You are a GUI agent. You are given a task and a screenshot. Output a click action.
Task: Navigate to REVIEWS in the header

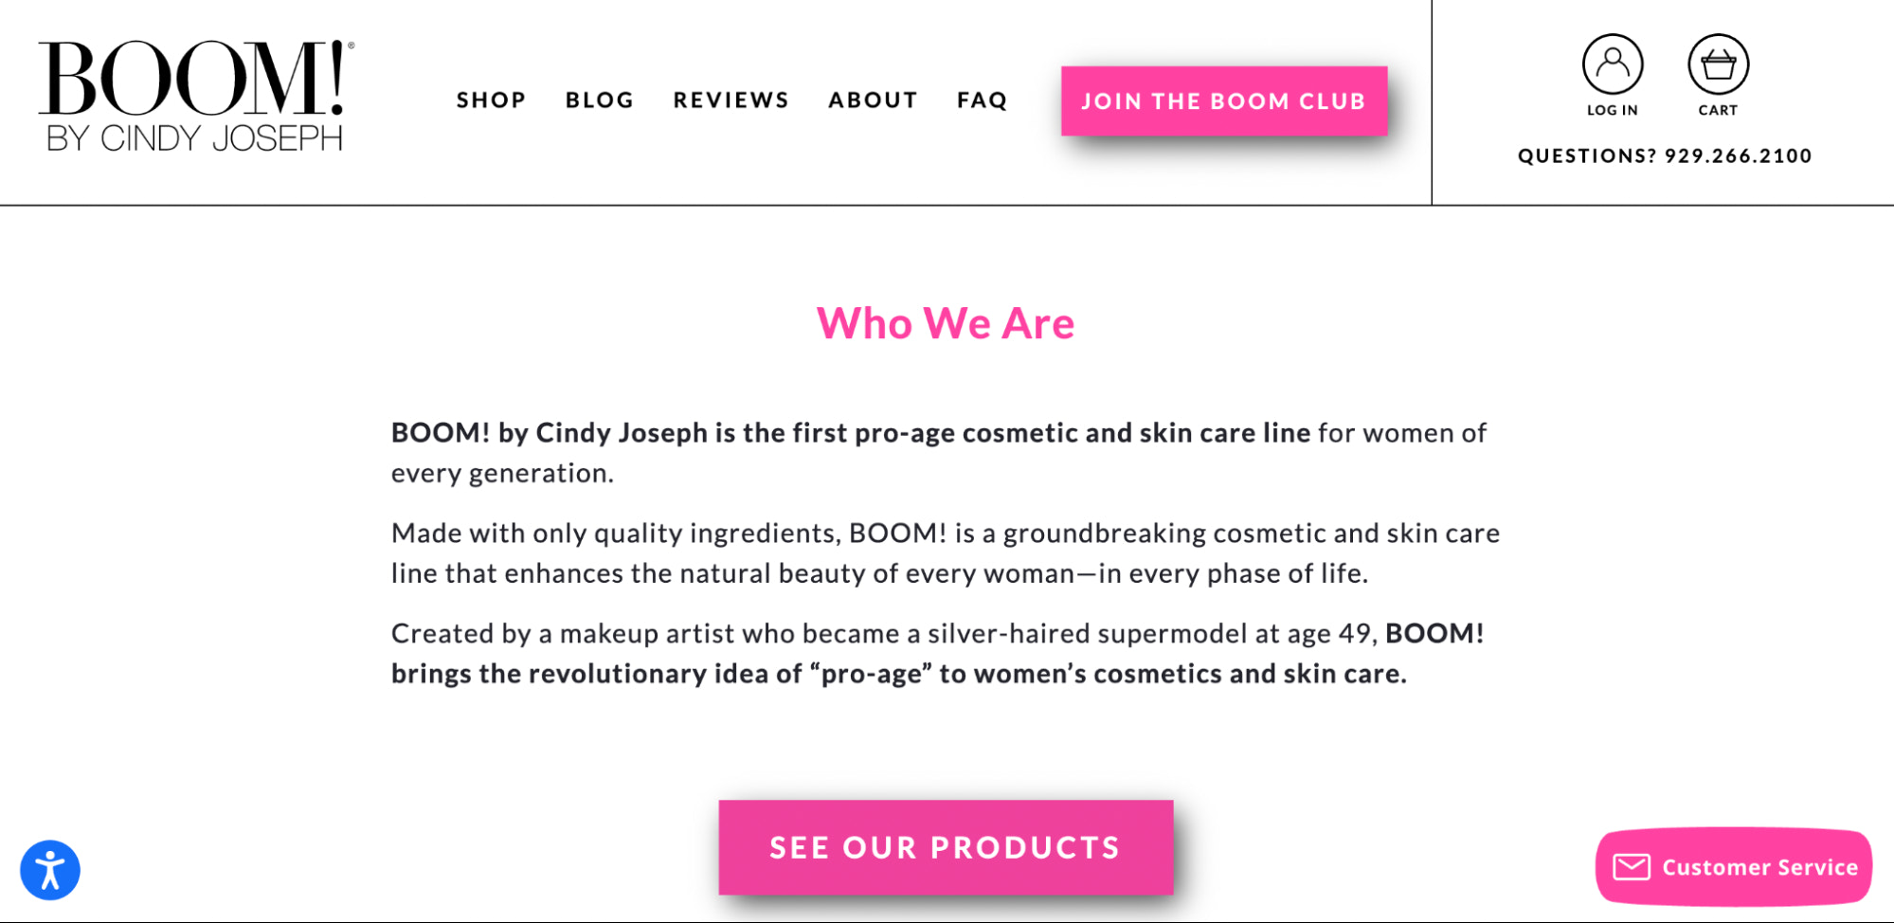(731, 100)
